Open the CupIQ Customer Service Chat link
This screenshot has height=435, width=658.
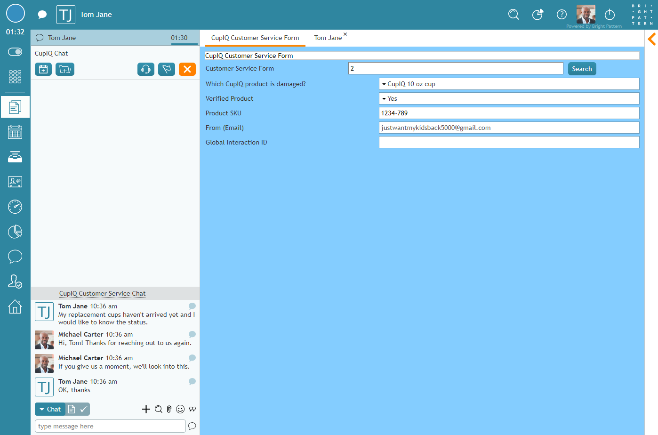(102, 293)
